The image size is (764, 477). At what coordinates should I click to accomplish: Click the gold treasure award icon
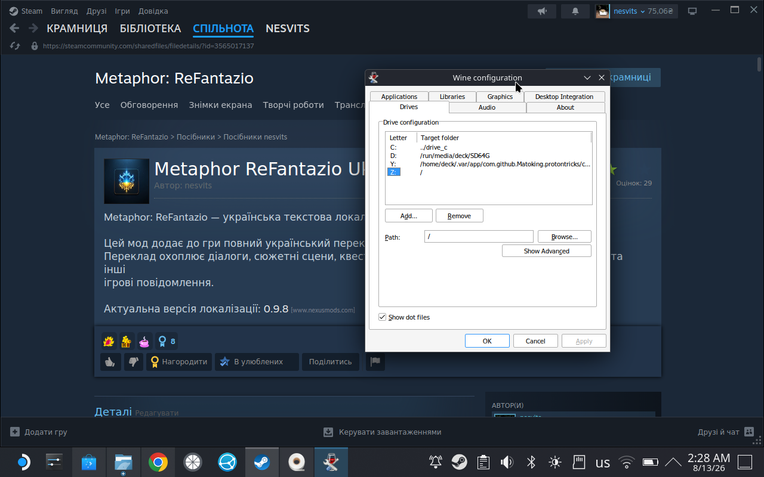coord(127,342)
